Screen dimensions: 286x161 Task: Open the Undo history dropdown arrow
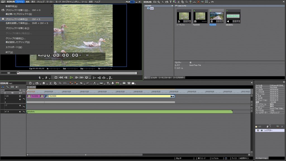(84, 84)
